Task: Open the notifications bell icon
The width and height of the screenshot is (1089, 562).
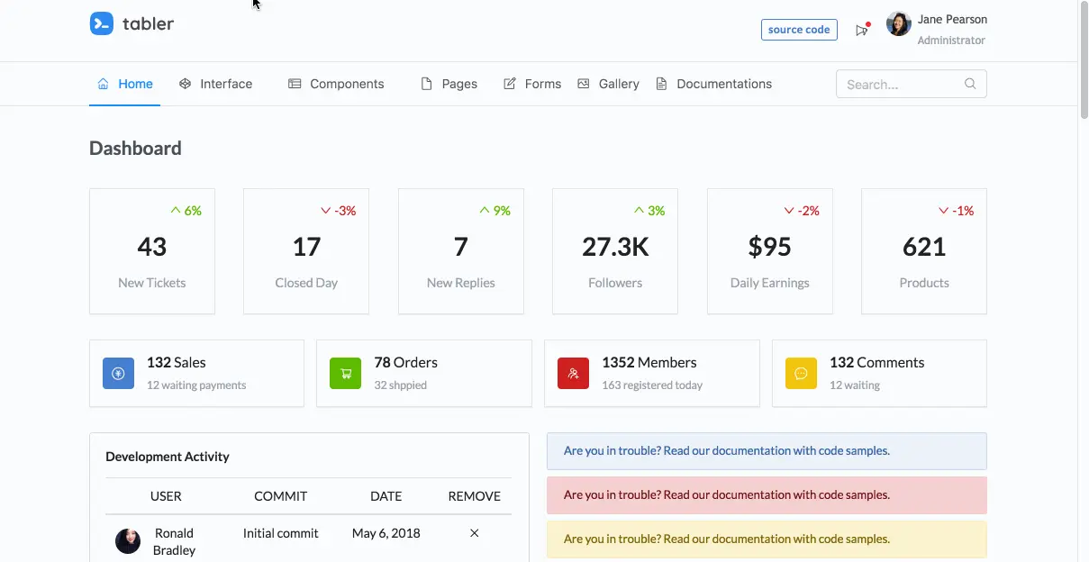Action: coord(862,30)
